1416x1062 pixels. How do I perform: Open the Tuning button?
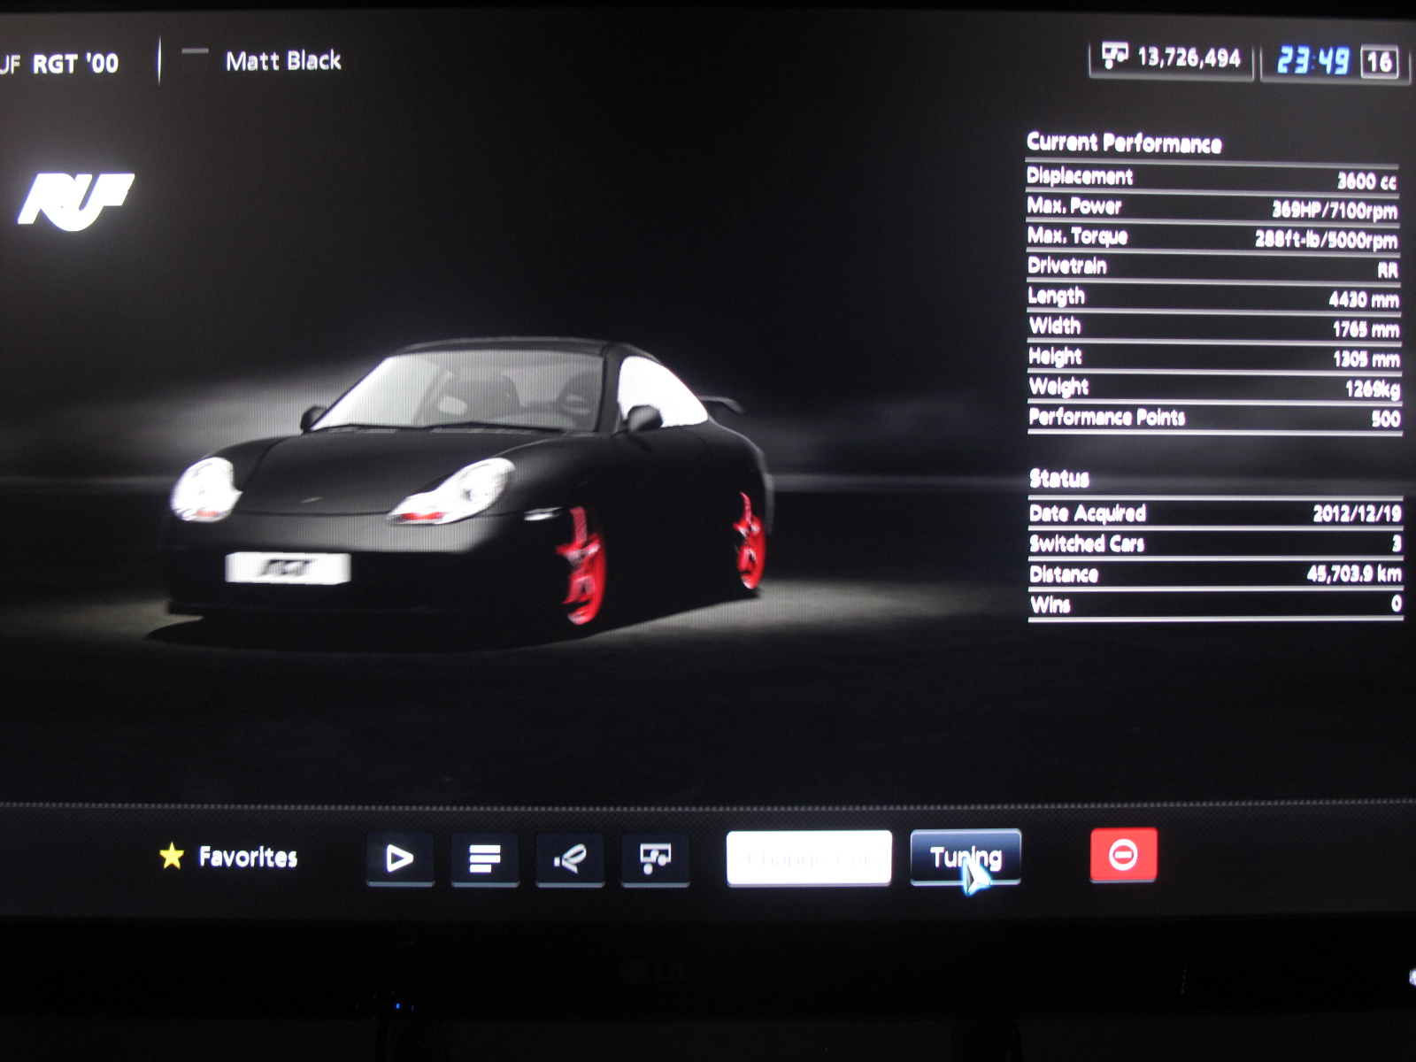point(966,857)
